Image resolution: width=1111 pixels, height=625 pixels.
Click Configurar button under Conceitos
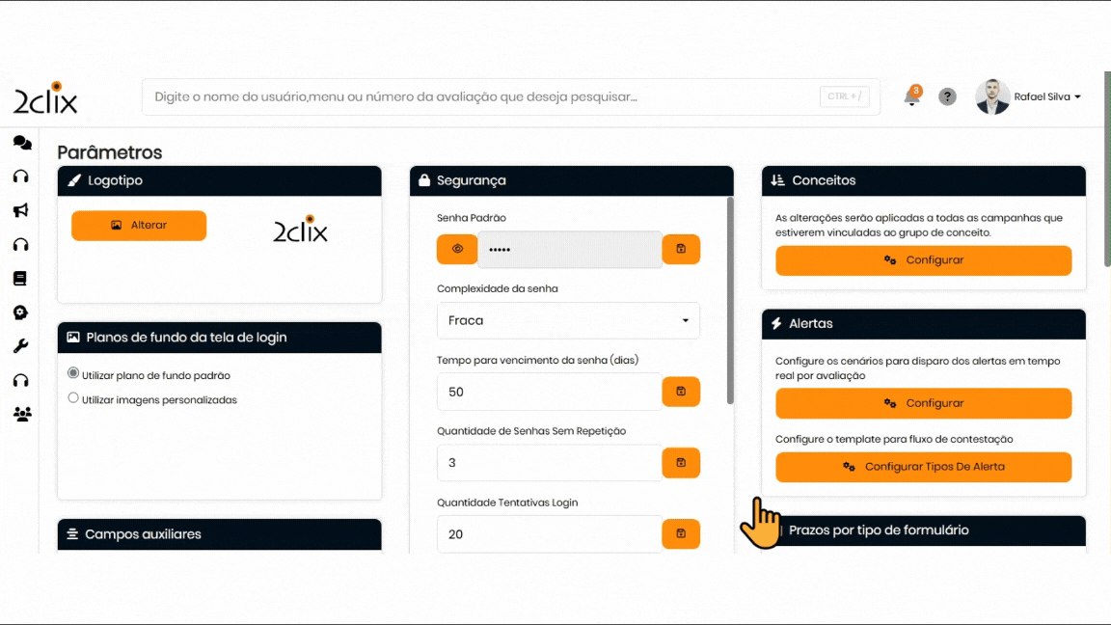coord(923,260)
